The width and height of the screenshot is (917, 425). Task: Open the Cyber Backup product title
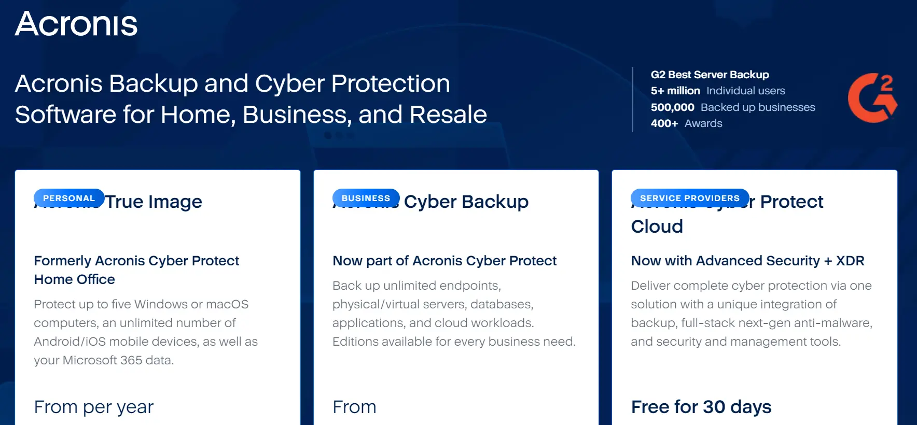[x=430, y=202]
